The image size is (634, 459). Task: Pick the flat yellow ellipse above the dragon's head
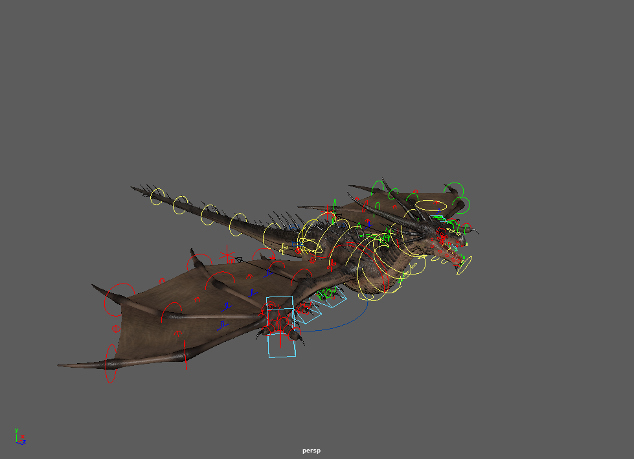430,205
